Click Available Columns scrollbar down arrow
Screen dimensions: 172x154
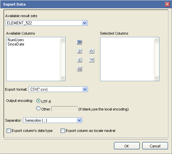[x=62, y=78]
